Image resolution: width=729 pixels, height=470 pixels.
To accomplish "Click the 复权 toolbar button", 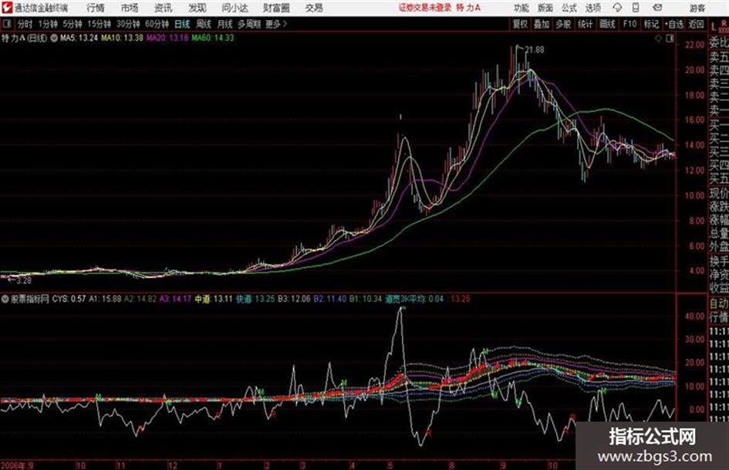I will click(520, 24).
